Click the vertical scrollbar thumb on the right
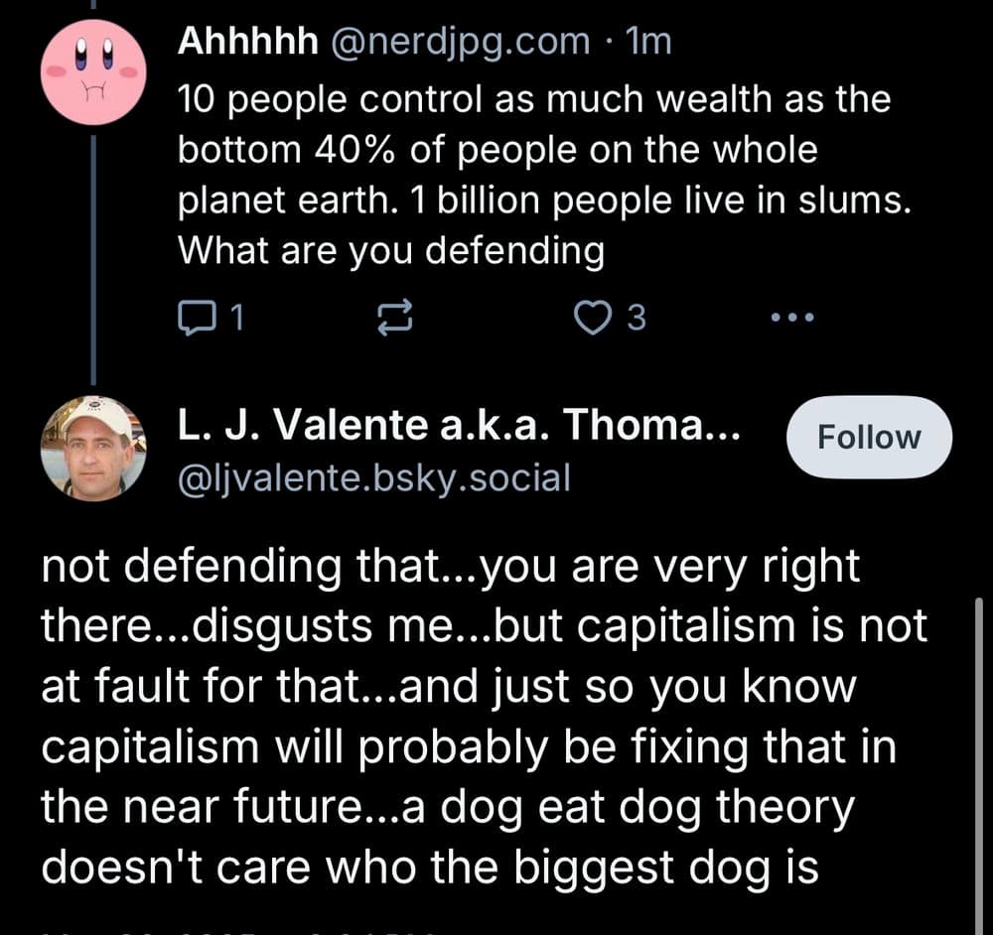The height and width of the screenshot is (935, 993). (980, 765)
